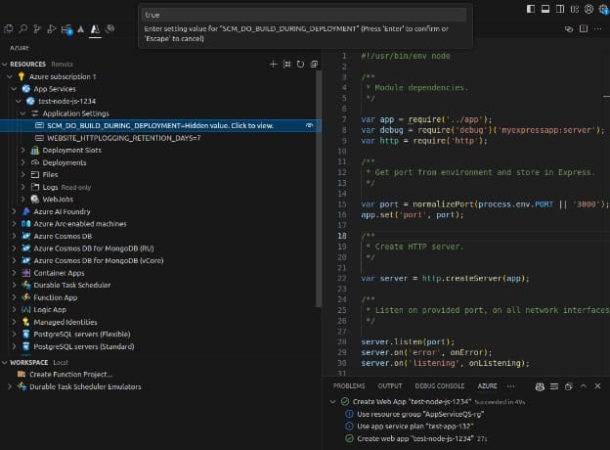The image size is (610, 450).
Task: Maximize the panel with the chevron up
Action: [x=584, y=386]
